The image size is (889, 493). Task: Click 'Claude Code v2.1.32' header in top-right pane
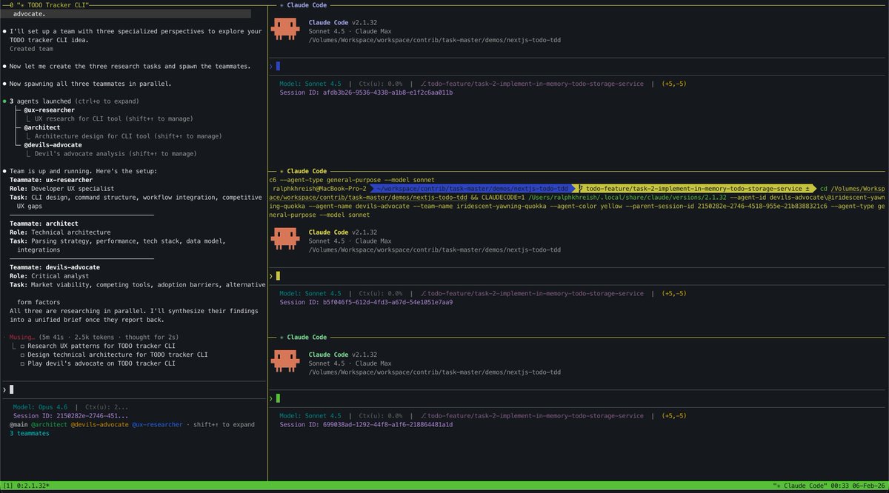[343, 23]
